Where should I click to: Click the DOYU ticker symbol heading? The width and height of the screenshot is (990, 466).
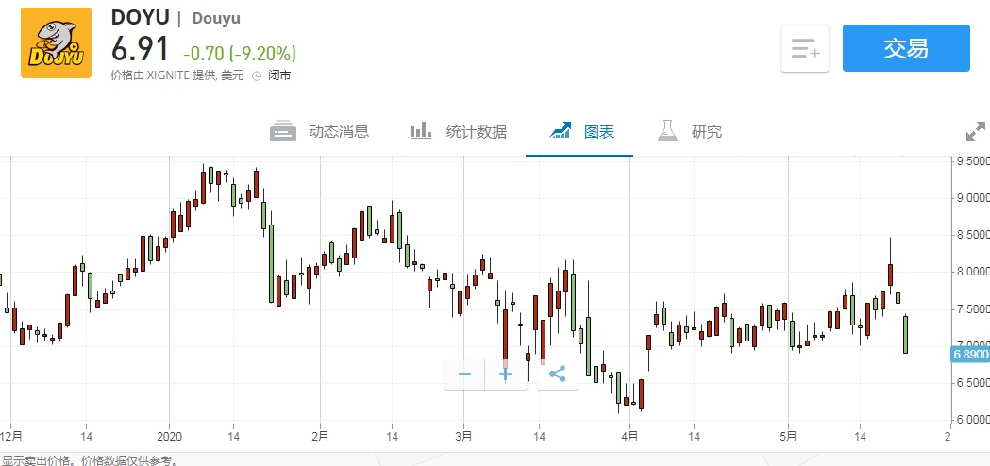pyautogui.click(x=139, y=18)
